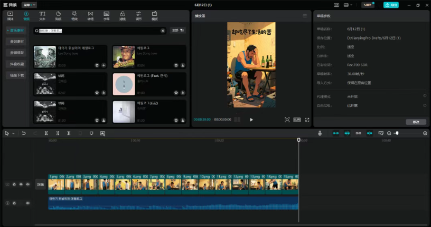This screenshot has height=227, width=431.
Task: Open the 调节 adjustment tab
Action: coord(138,16)
